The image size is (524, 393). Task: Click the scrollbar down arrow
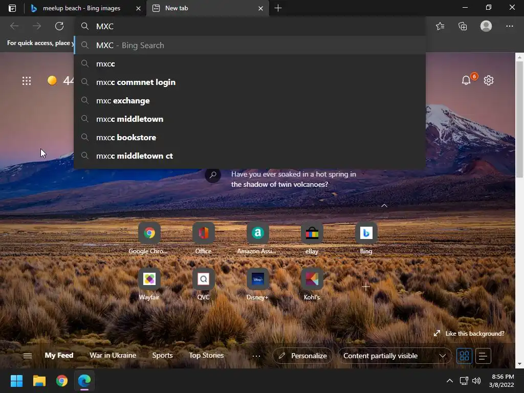519,364
